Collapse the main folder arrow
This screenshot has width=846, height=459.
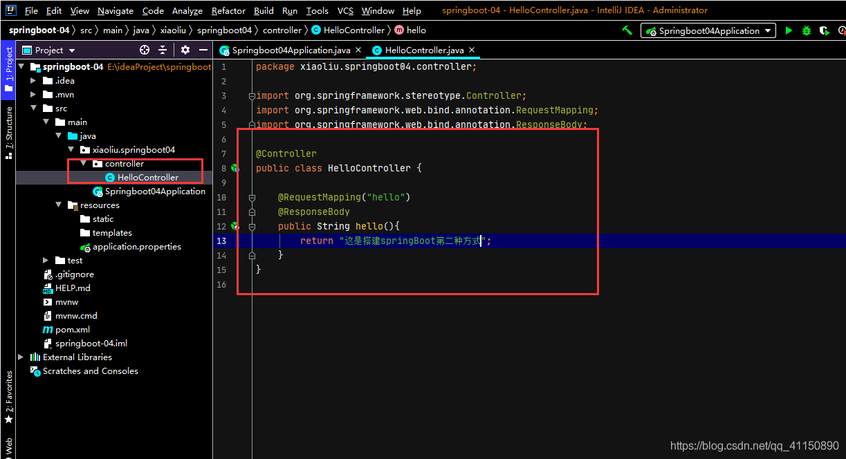[x=46, y=122]
